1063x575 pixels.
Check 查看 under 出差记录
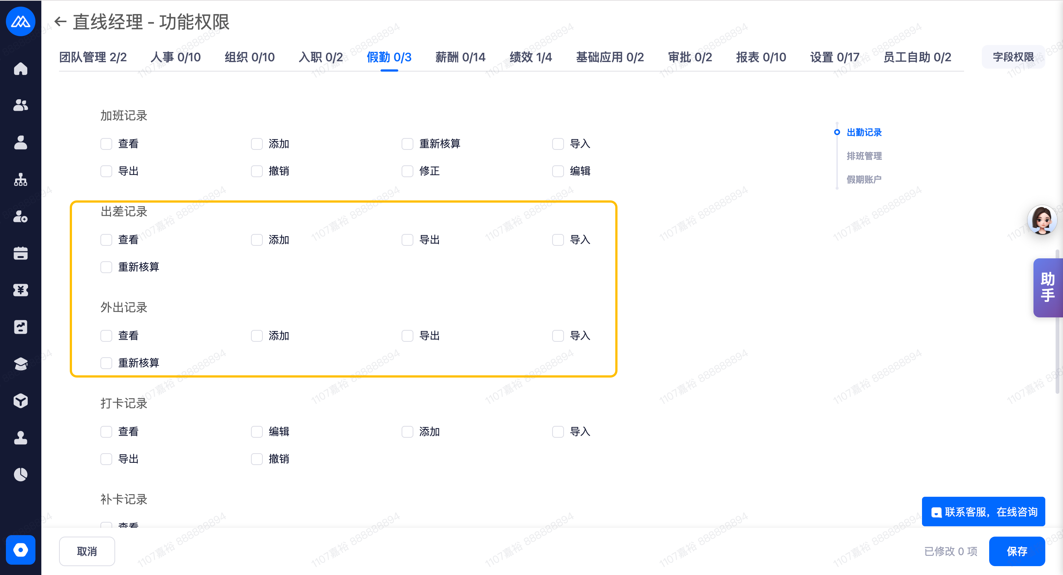(106, 240)
